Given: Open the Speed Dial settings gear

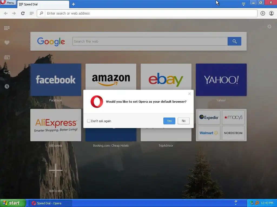Looking at the screenshot, I should [x=269, y=27].
